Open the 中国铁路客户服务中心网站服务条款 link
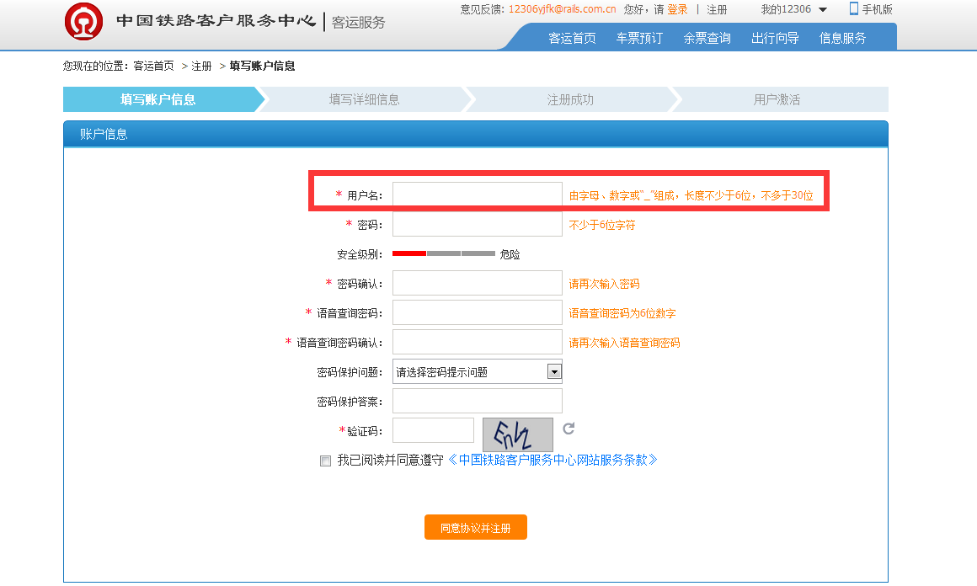The height and width of the screenshot is (586, 977). (553, 460)
